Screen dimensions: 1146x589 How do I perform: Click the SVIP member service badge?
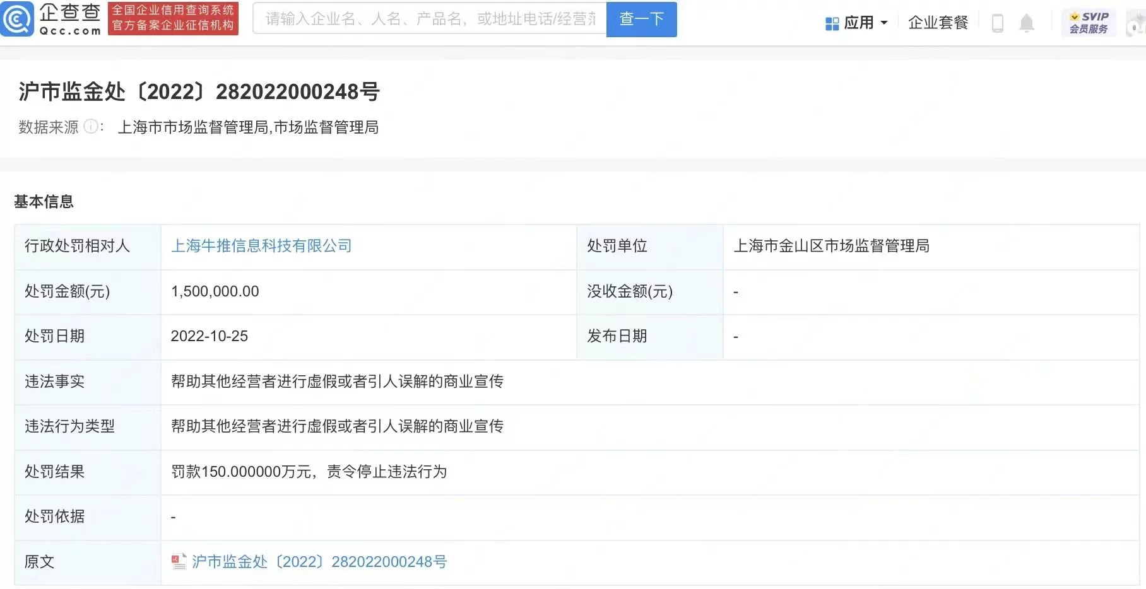[1089, 23]
